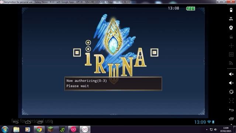Viewport: 236px width, 133px height.
Task: Expand more Genymotion sidebar tools arrow
Action: click(x=231, y=125)
